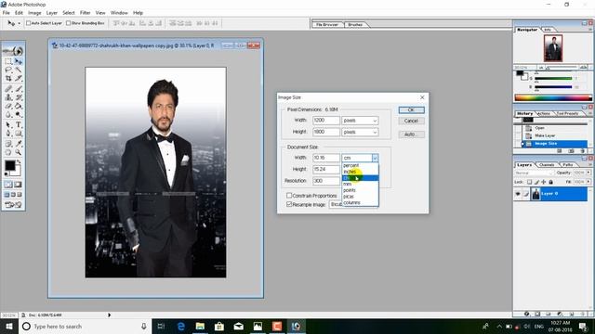Click Cancel in Image Size dialog

pos(411,121)
